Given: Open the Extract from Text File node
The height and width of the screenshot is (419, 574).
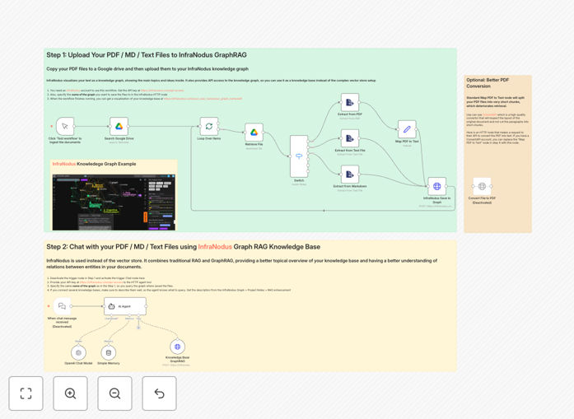Looking at the screenshot, I should pyautogui.click(x=350, y=138).
